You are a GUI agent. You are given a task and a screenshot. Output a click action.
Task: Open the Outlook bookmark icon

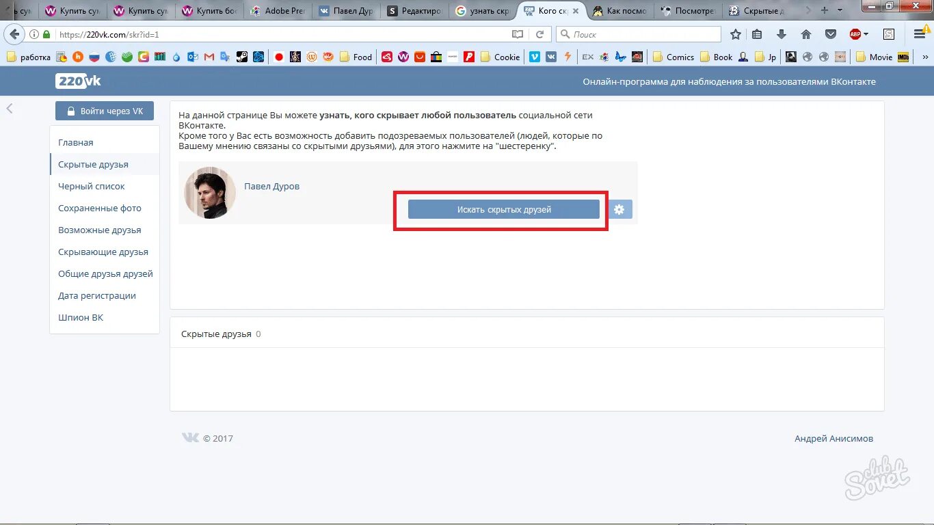pyautogui.click(x=192, y=57)
